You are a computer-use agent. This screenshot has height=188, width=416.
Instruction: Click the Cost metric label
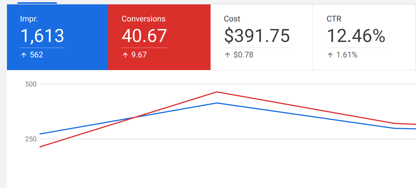tap(232, 19)
